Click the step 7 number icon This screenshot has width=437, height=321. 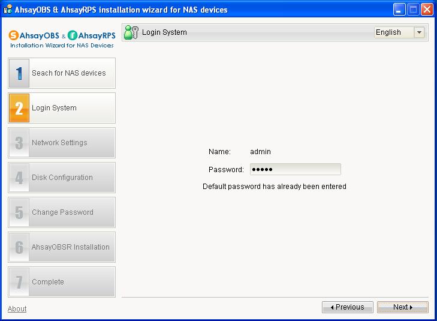[x=19, y=282]
